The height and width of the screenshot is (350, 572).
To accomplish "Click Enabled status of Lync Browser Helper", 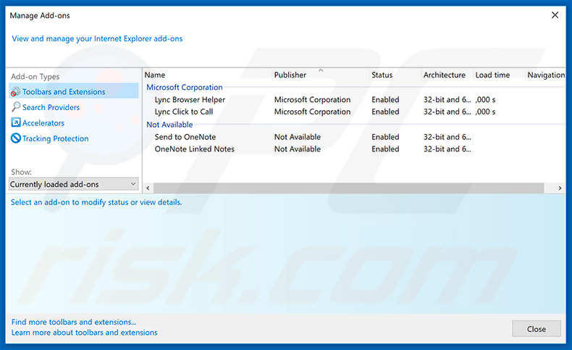I will click(x=385, y=99).
